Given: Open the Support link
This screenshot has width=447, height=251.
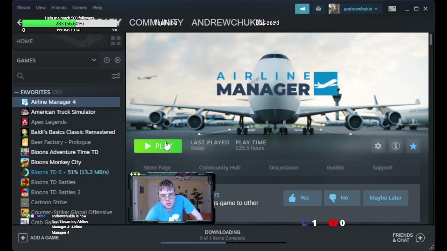Looking at the screenshot, I should pos(382,168).
